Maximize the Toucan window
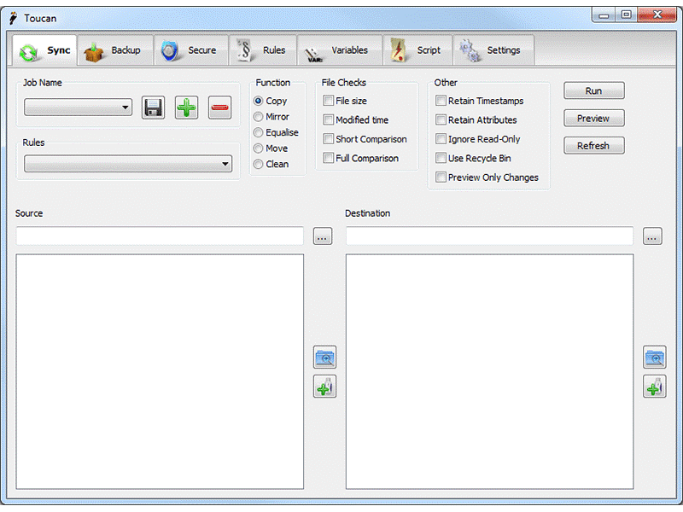 626,15
